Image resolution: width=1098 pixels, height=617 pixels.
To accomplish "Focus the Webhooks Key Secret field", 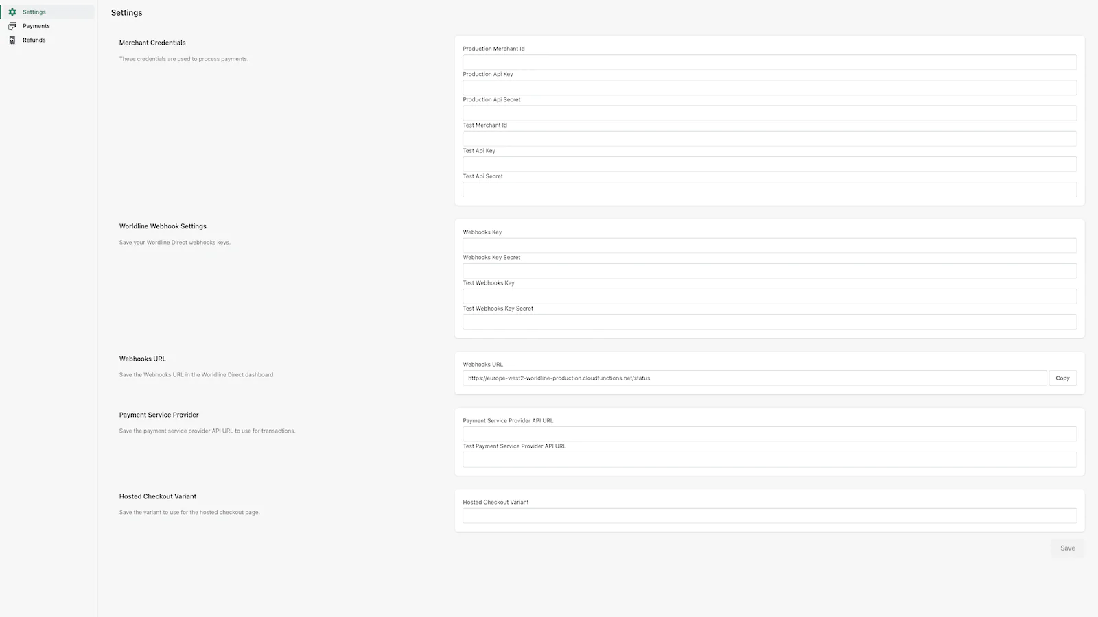I will 769,271.
